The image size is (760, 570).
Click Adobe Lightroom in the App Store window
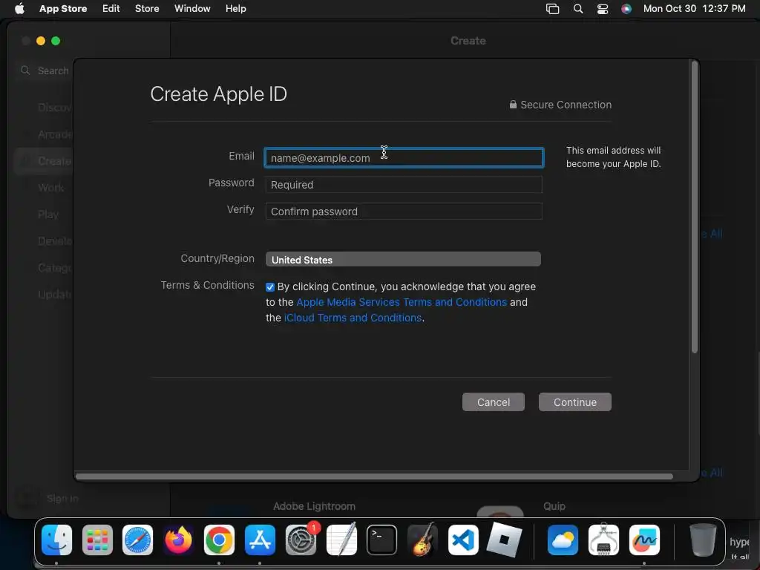click(314, 506)
